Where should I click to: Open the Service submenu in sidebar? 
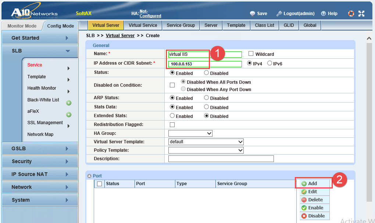(35, 65)
